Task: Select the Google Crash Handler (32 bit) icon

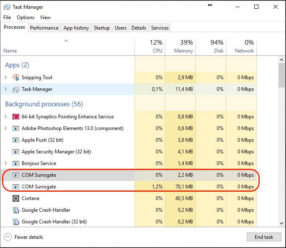Action: 16,222
